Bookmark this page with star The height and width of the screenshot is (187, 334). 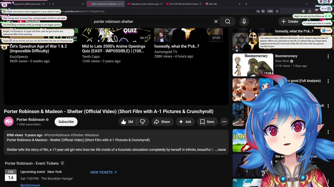277,11
